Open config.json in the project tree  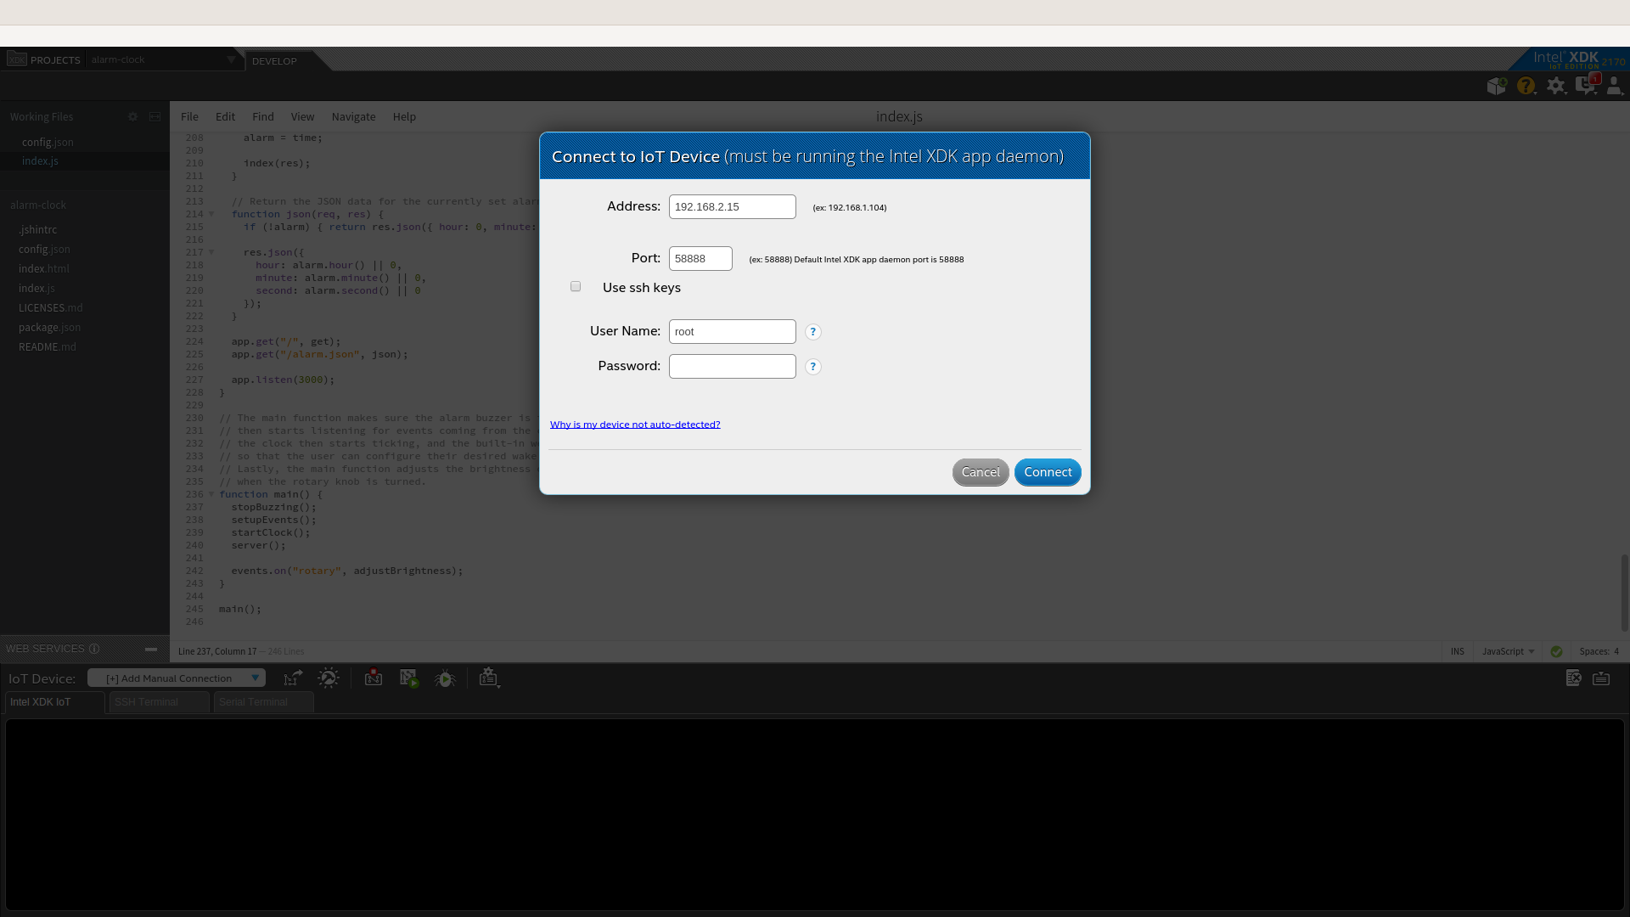(x=44, y=249)
